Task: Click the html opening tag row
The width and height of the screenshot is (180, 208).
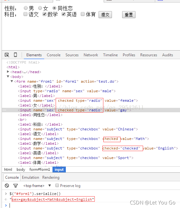Action: click(x=13, y=67)
